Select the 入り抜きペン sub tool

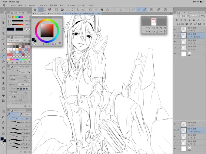tap(19, 147)
